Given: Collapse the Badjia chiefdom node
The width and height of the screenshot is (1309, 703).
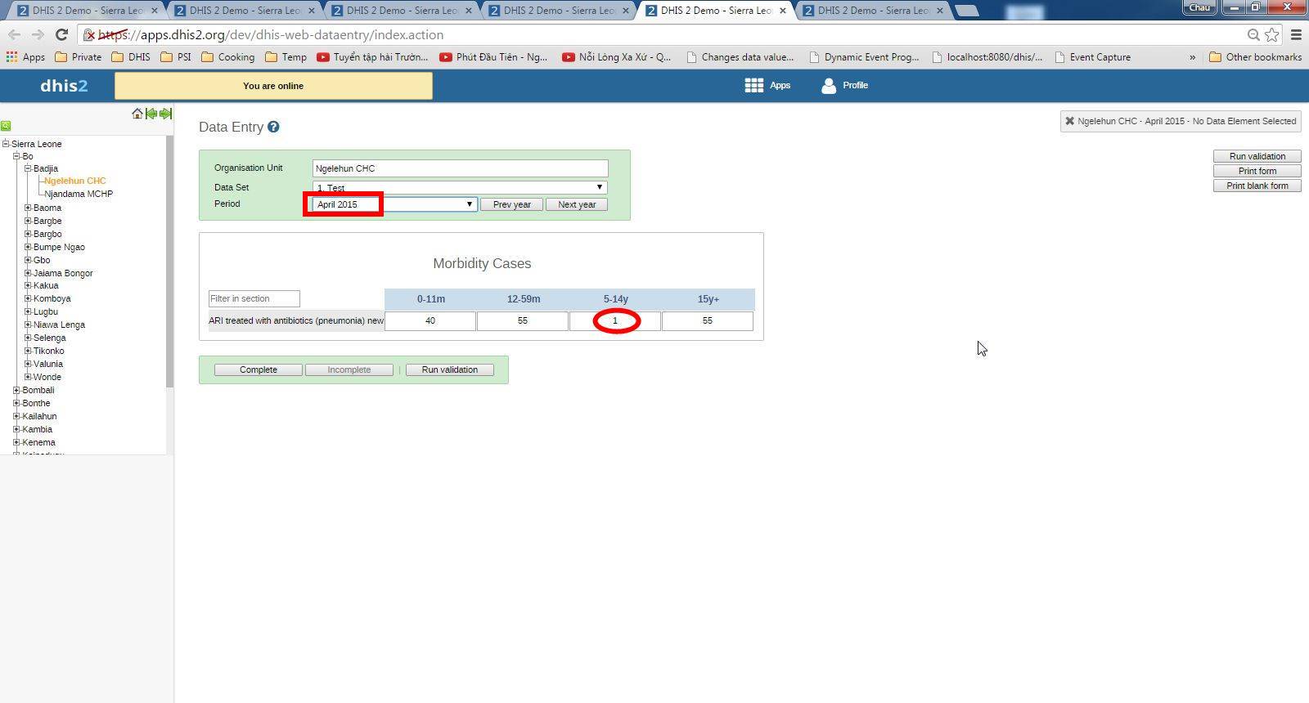Looking at the screenshot, I should coord(28,168).
